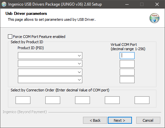Focus the first Virtual COM Port field

coord(127,55)
